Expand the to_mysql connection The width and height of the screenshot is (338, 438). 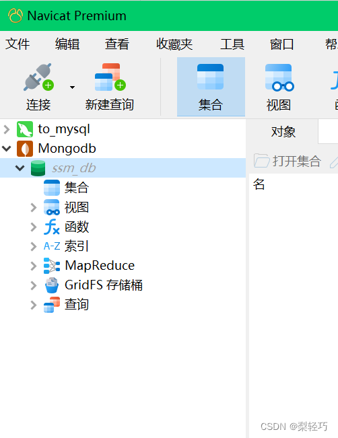coord(7,129)
